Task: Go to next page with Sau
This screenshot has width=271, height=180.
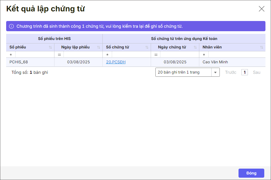Action: coord(256,72)
